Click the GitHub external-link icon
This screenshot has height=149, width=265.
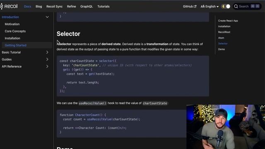(195, 7)
